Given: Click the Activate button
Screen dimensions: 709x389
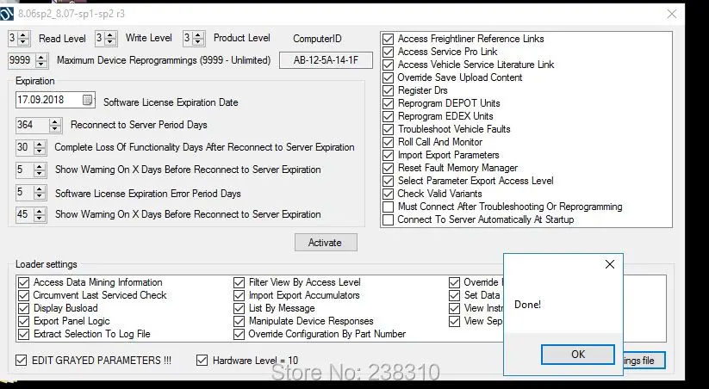Looking at the screenshot, I should point(326,242).
